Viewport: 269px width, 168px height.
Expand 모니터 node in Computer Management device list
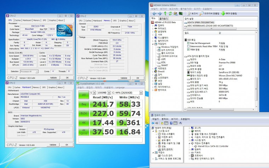[x=189, y=128]
